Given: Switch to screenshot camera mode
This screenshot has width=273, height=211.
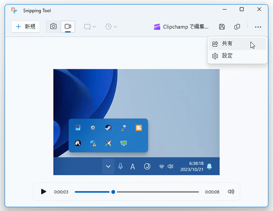Looking at the screenshot, I should tap(53, 26).
